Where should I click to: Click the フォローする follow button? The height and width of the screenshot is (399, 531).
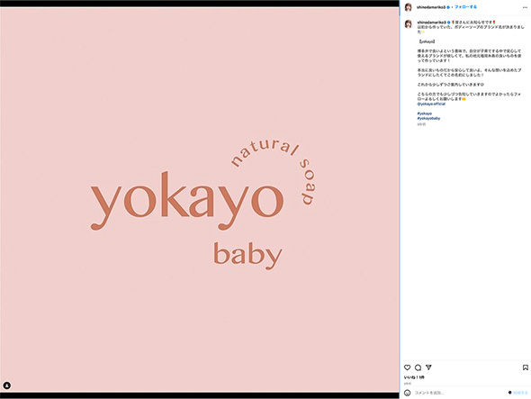465,7
